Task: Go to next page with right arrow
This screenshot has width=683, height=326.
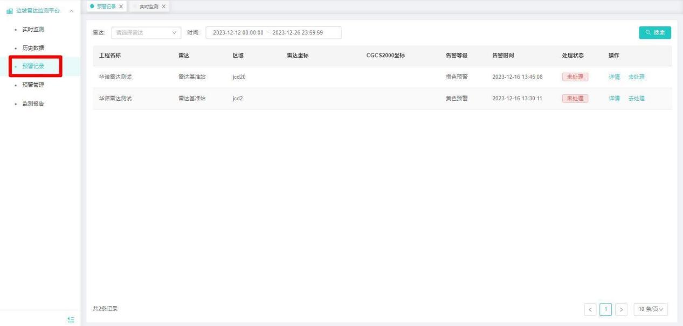Action: (x=622, y=309)
